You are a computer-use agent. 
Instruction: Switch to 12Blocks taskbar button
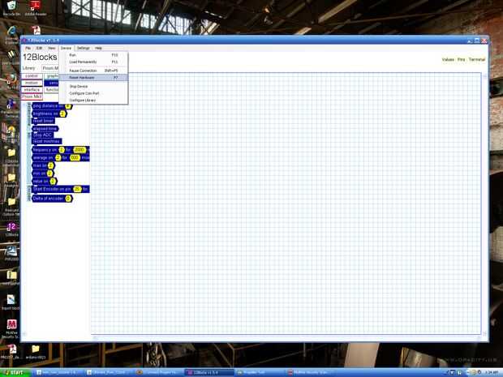[209, 372]
